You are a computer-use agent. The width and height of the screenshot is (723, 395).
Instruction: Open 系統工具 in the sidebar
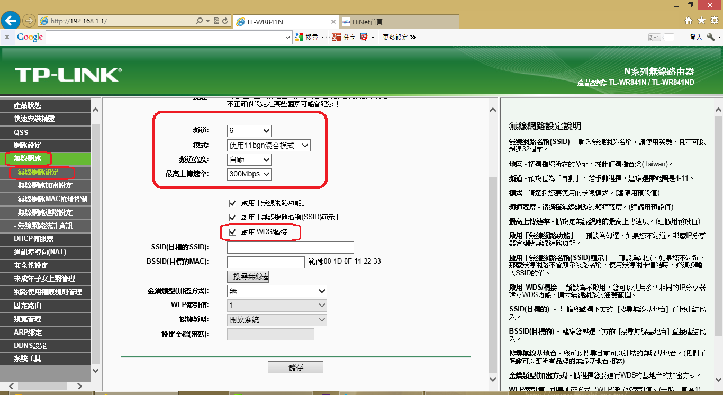pyautogui.click(x=46, y=358)
